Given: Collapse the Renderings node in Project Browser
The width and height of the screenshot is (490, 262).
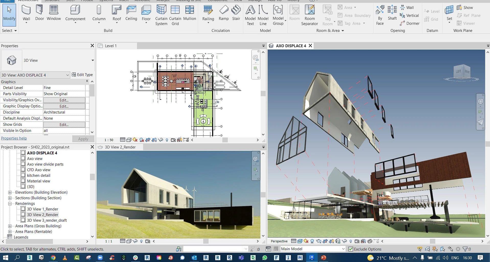Looking at the screenshot, I should pos(10,203).
